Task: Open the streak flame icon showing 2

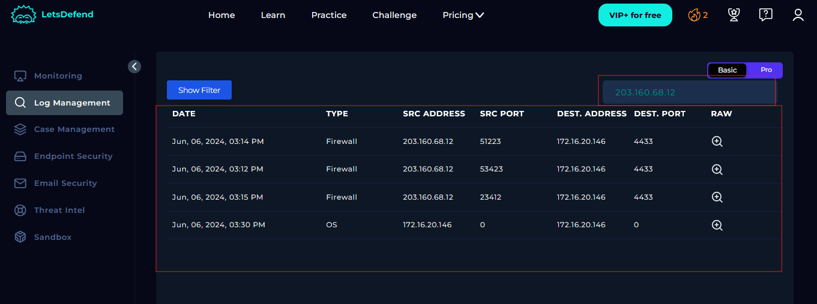Action: coord(698,15)
